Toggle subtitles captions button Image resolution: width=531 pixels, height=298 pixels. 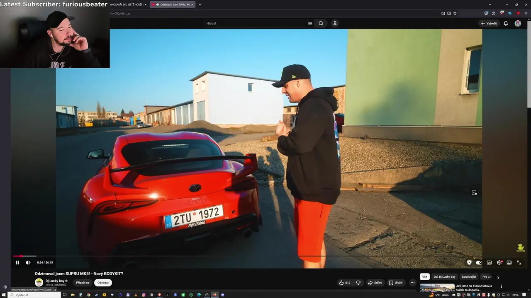489,262
